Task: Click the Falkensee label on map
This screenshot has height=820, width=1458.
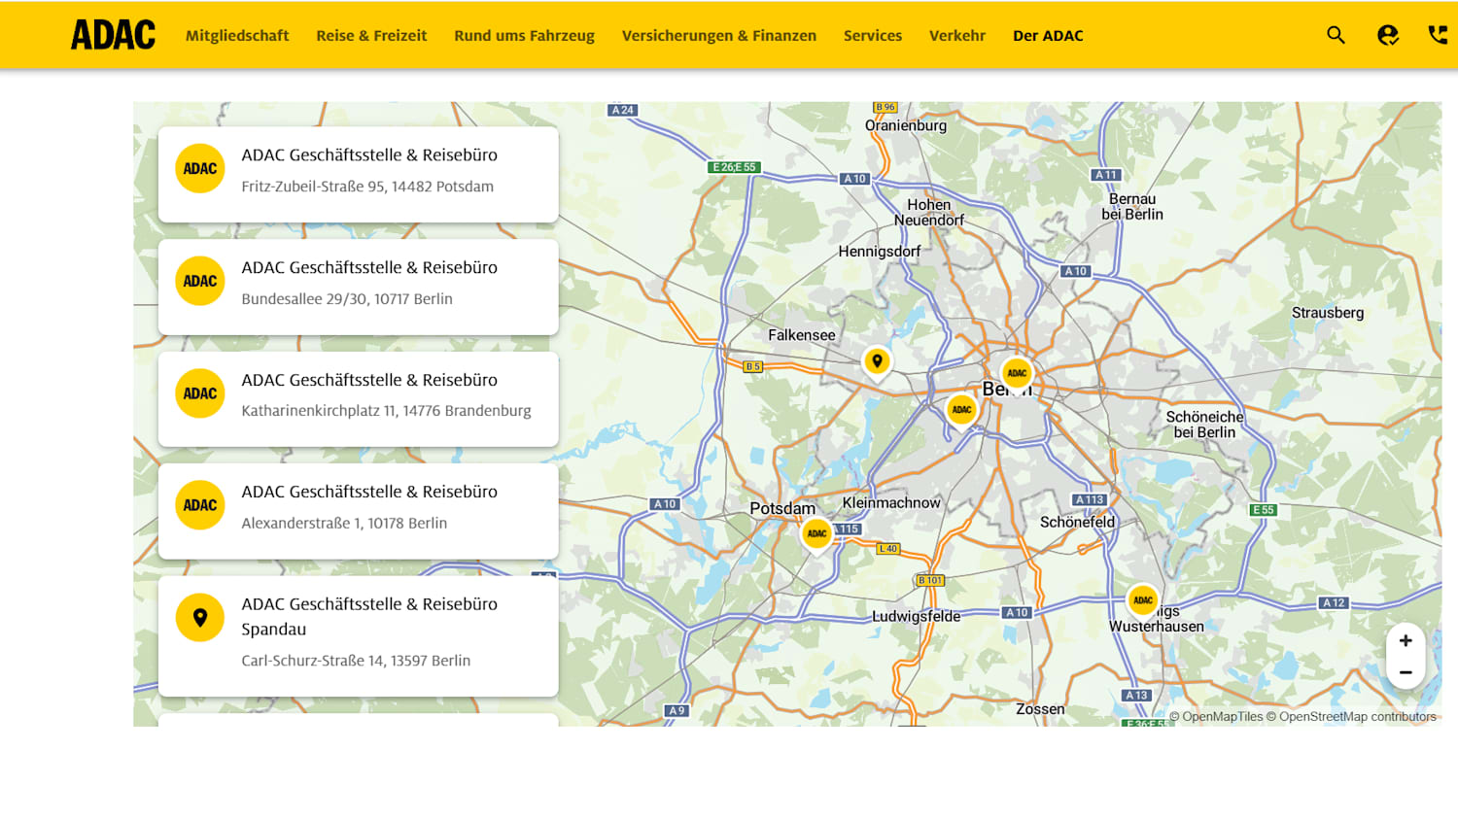Action: [x=802, y=335]
